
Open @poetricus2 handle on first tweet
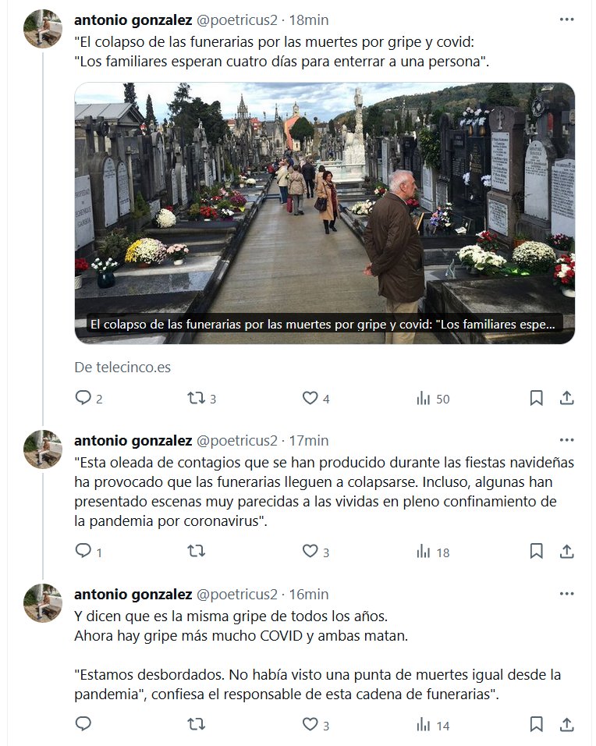point(236,20)
